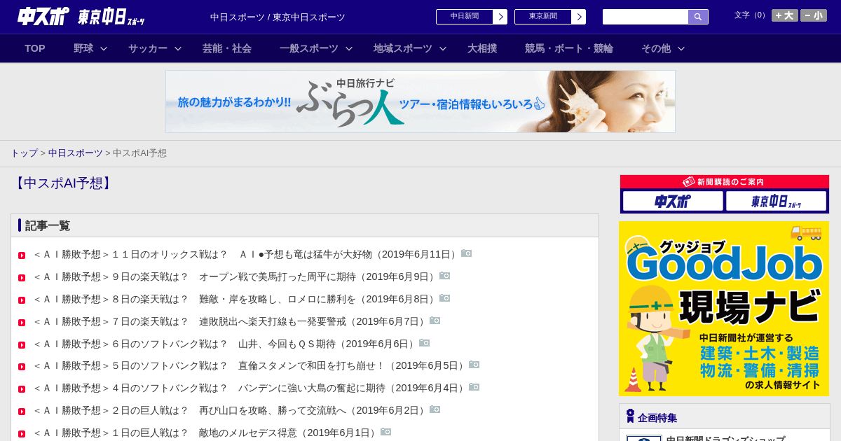Open article about 11日のオリックス戦
This screenshot has width=841, height=441.
click(x=247, y=254)
